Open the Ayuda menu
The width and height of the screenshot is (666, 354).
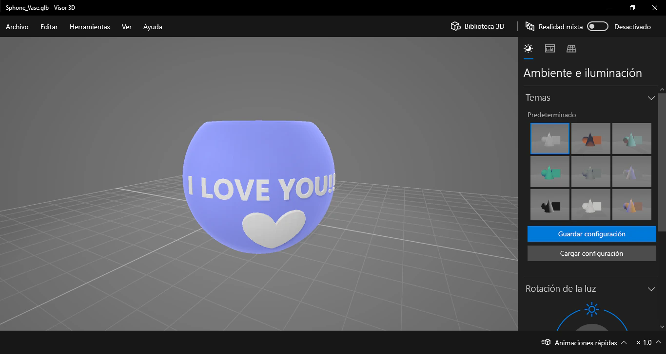click(x=153, y=27)
